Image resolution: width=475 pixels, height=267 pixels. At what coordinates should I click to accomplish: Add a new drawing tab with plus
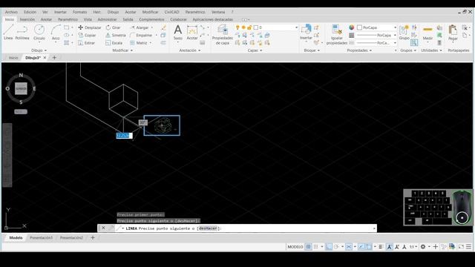tap(54, 58)
